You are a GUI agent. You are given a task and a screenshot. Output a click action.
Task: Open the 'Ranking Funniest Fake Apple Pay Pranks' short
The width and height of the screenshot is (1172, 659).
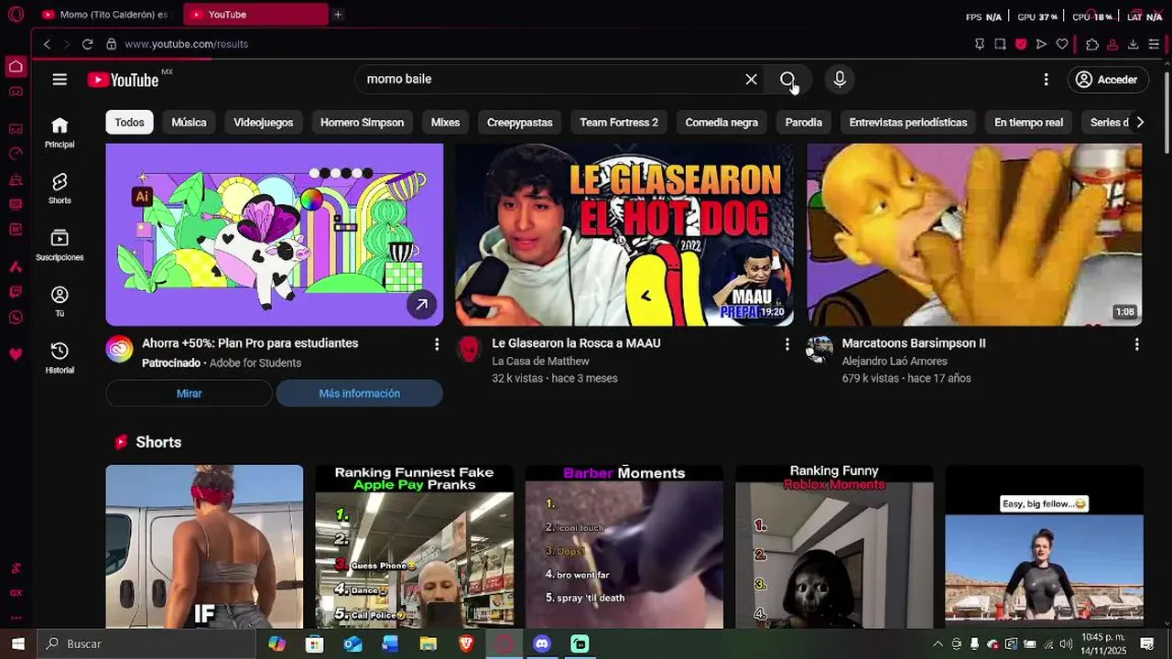coord(414,546)
